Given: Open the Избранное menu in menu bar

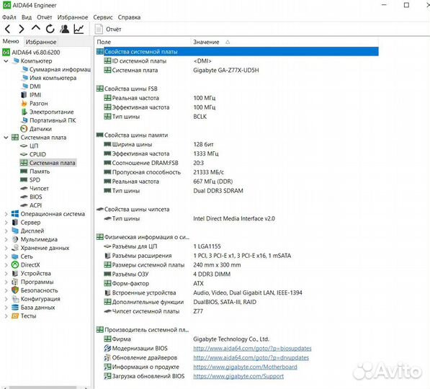Looking at the screenshot, I should coord(73,17).
